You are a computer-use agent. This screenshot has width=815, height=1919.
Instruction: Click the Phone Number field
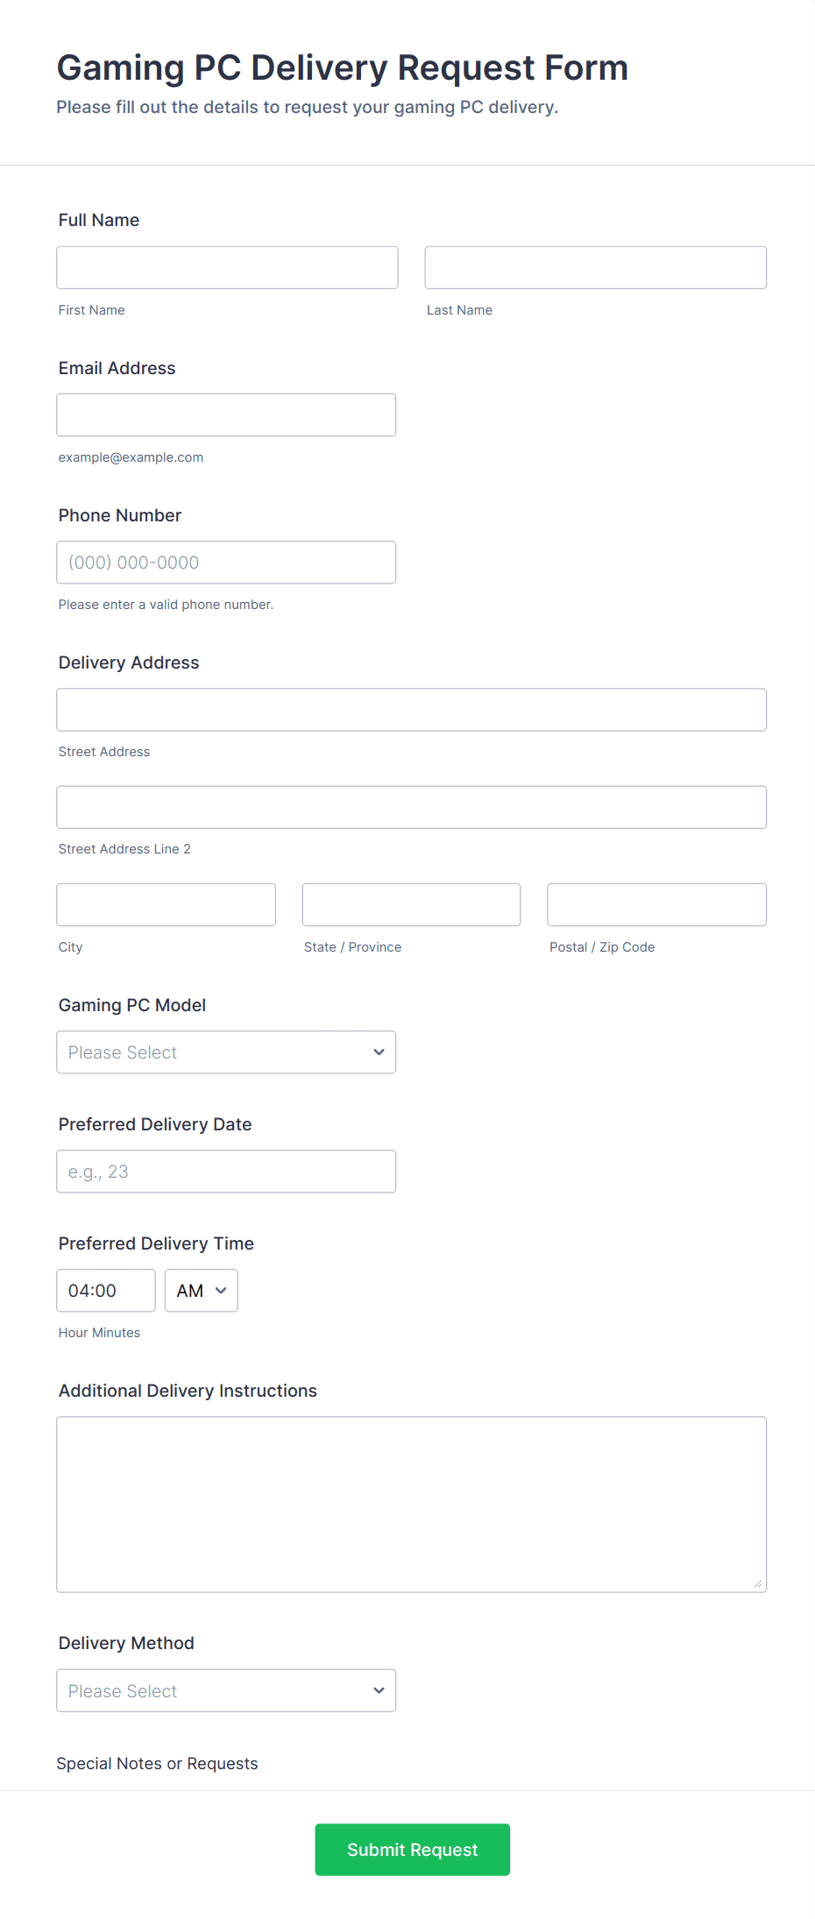[226, 563]
